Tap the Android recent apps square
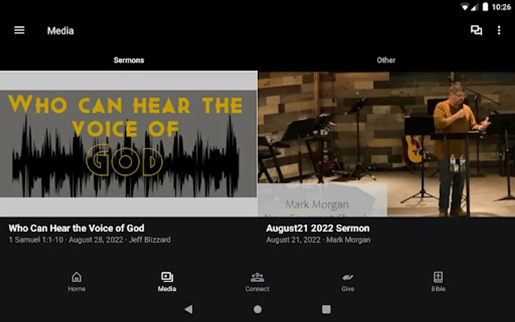Image resolution: width=515 pixels, height=322 pixels. coord(326,309)
